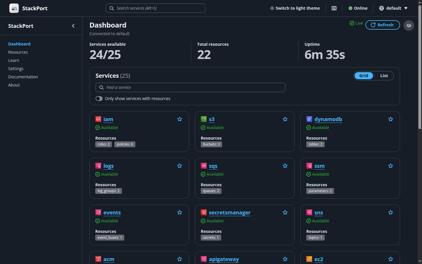Star the acm service card
This screenshot has height=264, width=422.
180,259
